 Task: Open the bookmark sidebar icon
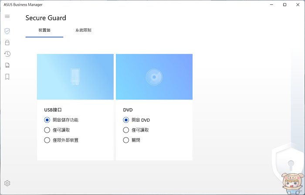coord(7,77)
